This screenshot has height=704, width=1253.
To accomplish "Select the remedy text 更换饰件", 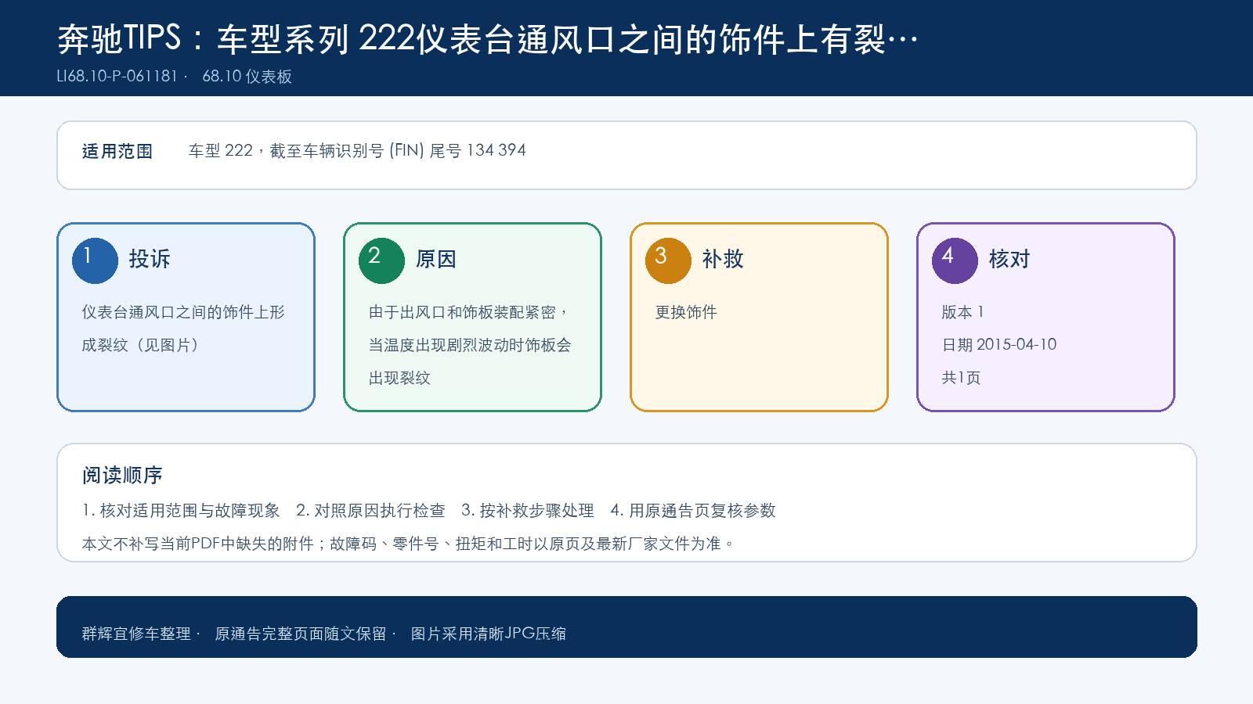I will point(686,312).
